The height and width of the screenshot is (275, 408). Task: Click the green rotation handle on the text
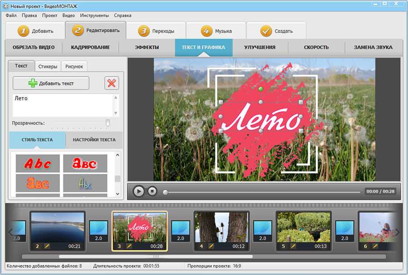261,89
